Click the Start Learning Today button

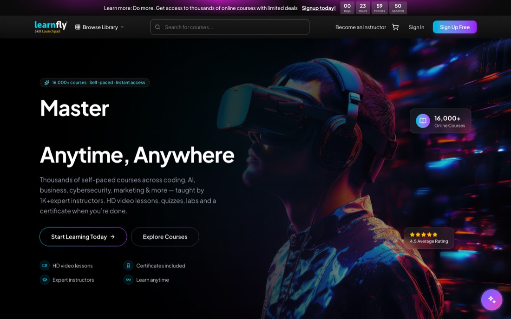click(83, 236)
